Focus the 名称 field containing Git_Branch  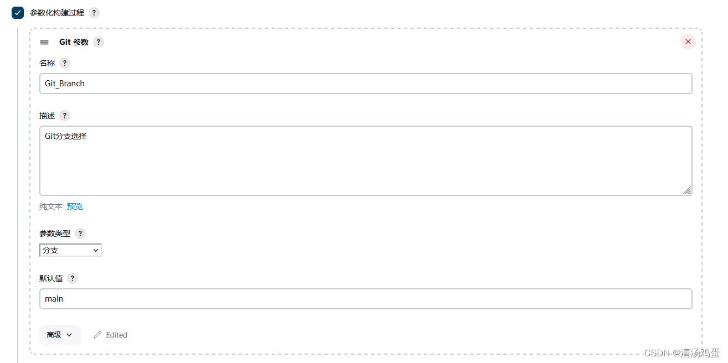coord(366,84)
